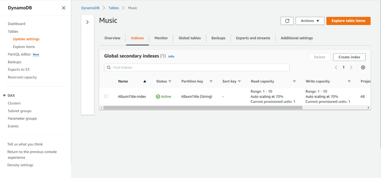Open Exports to S3 link
Viewport: 381px width, 178px height.
click(x=18, y=70)
